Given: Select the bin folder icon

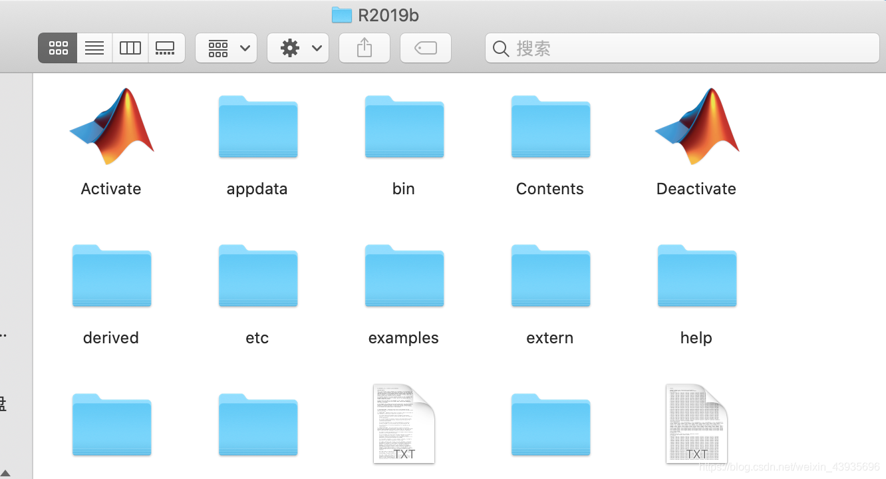Looking at the screenshot, I should [x=404, y=127].
